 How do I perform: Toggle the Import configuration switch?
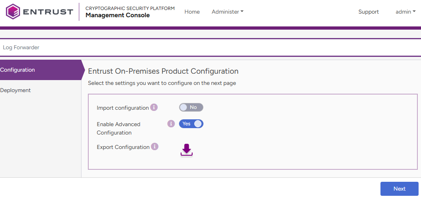pos(191,107)
